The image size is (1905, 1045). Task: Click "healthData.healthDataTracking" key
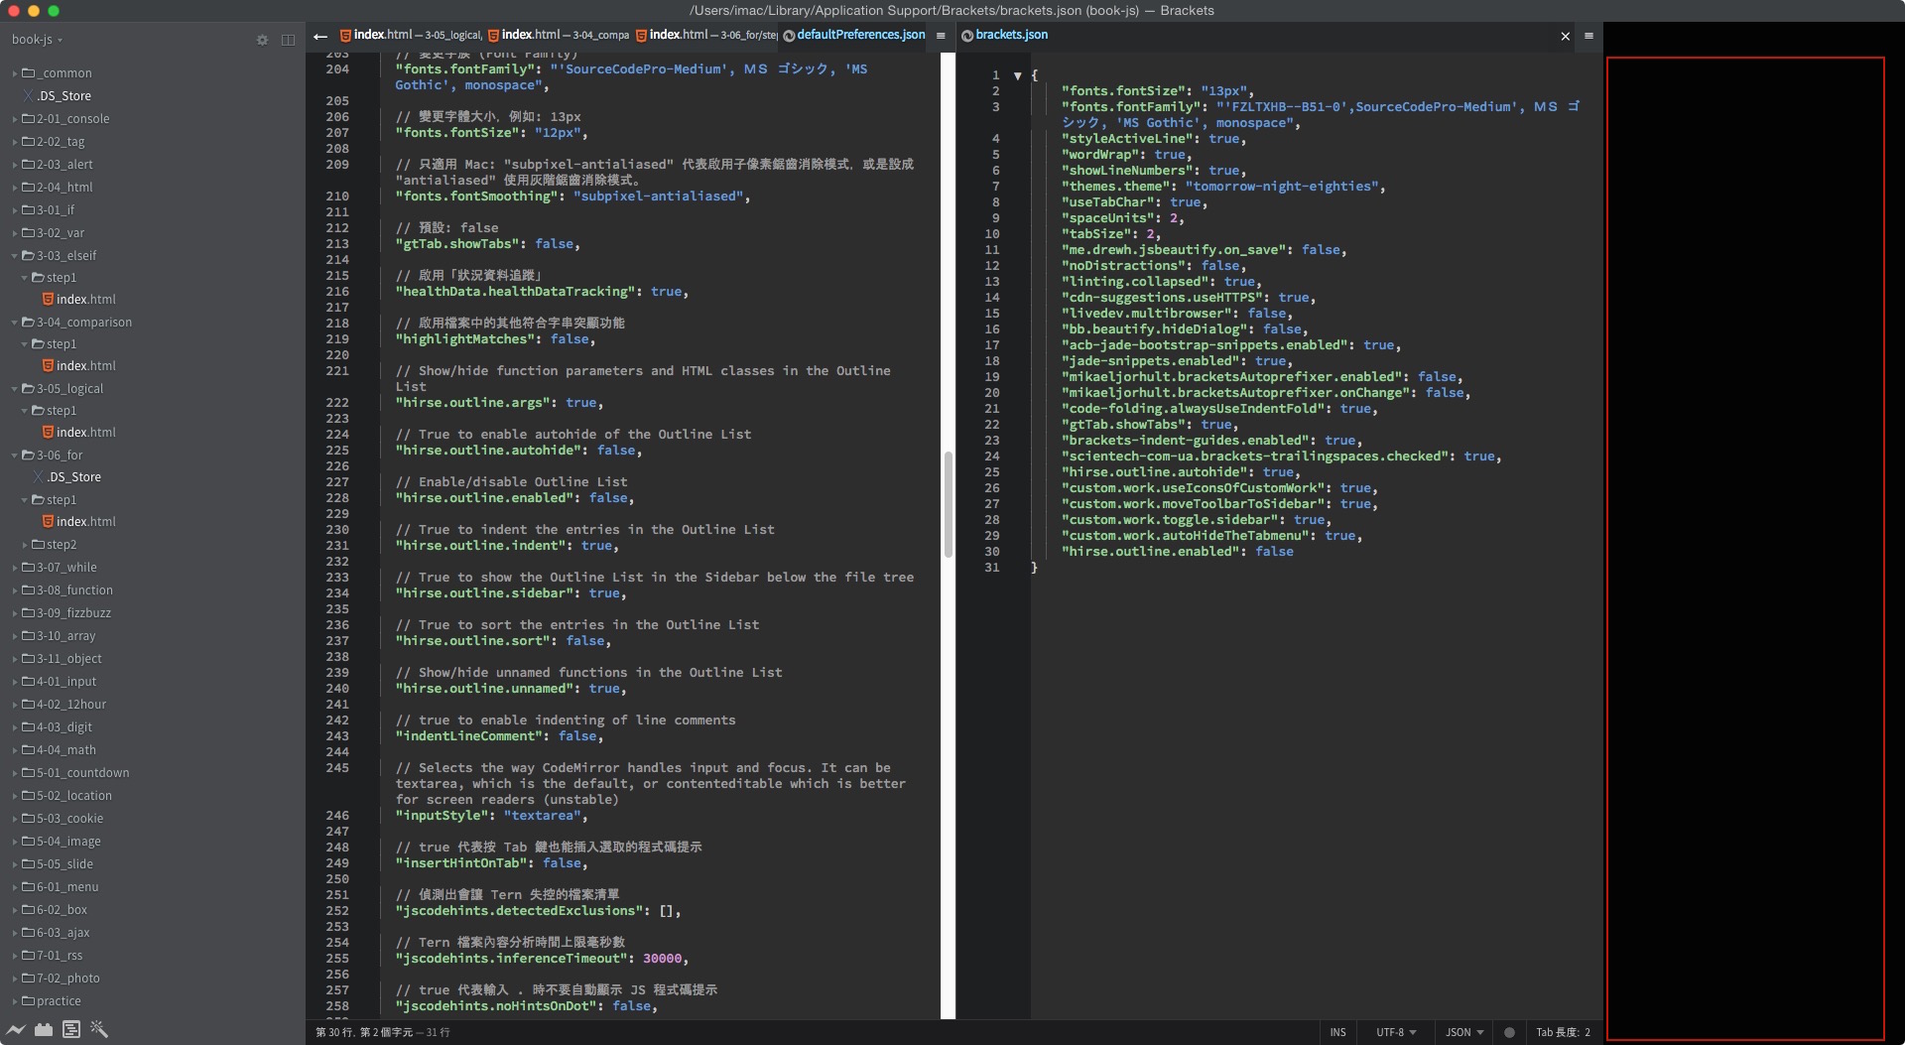point(515,292)
